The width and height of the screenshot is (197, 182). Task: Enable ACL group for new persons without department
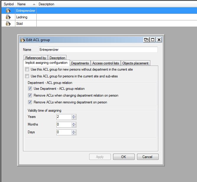tap(27, 69)
